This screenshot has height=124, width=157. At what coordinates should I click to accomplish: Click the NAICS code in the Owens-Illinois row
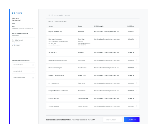coord(131,106)
